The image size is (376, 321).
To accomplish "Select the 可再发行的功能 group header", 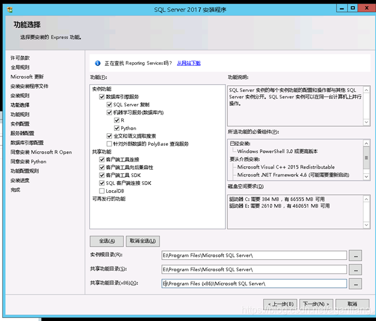I will pos(109,199).
